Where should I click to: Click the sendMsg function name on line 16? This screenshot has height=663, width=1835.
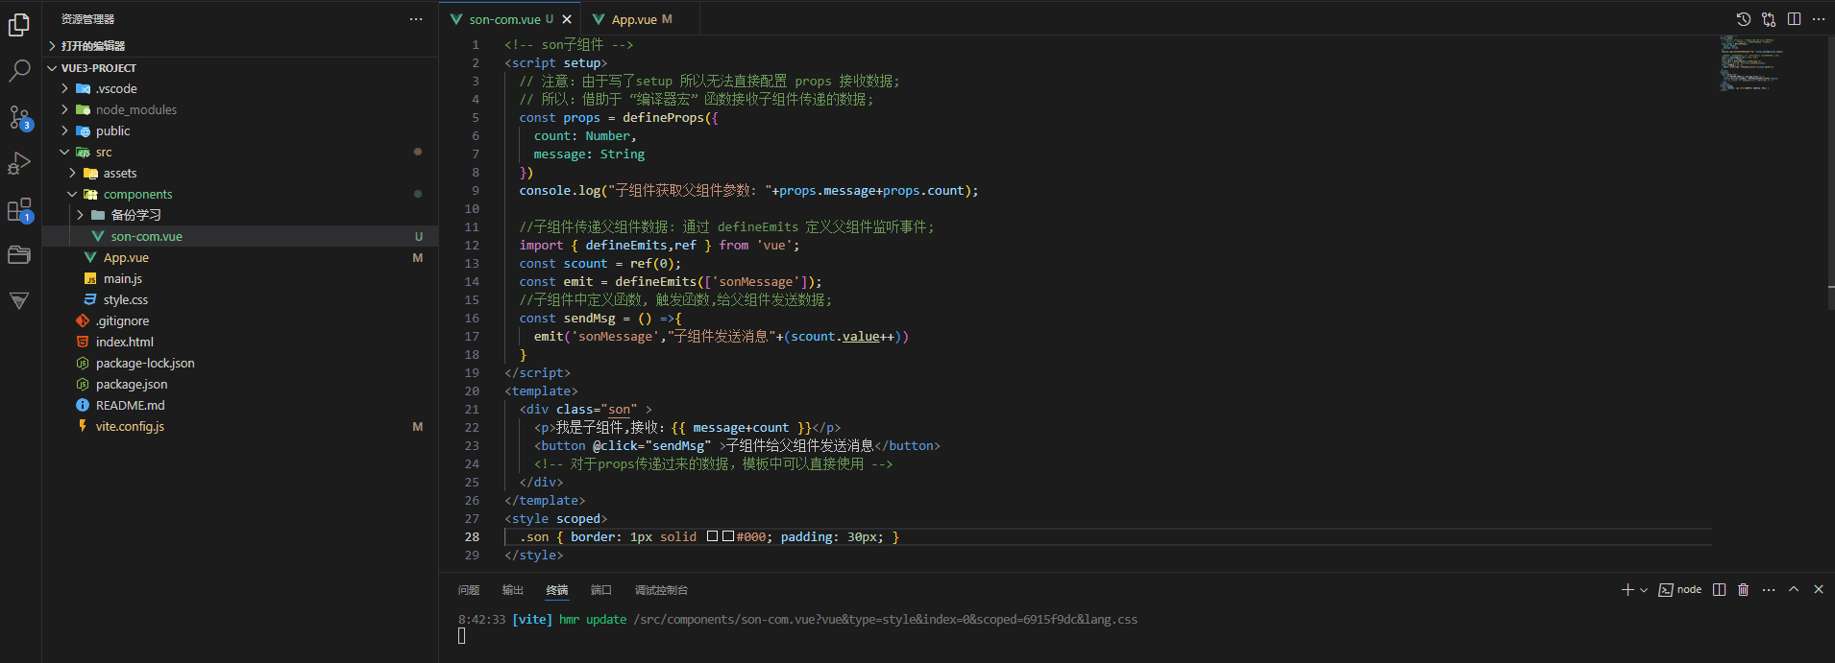(589, 319)
